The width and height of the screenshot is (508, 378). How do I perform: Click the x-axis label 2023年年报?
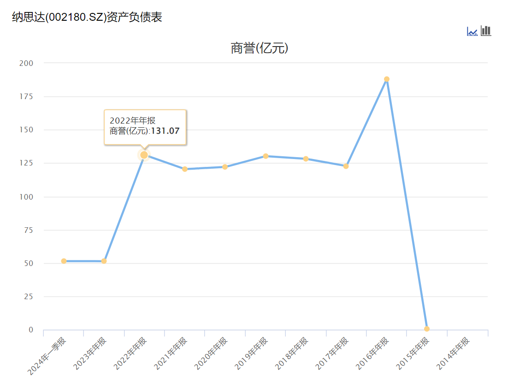(x=90, y=354)
